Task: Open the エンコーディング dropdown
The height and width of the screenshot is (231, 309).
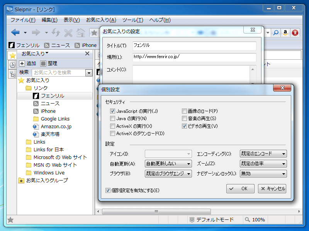Action: pyautogui.click(x=263, y=154)
